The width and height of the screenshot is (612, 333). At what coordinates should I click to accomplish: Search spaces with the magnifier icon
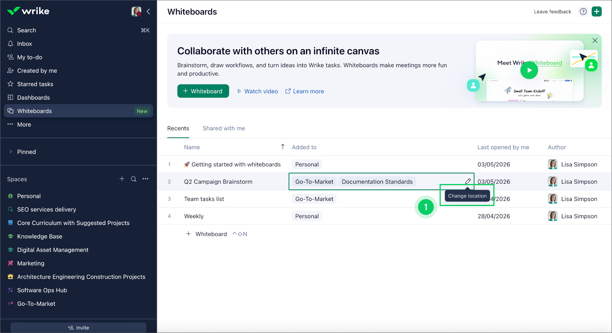click(134, 179)
